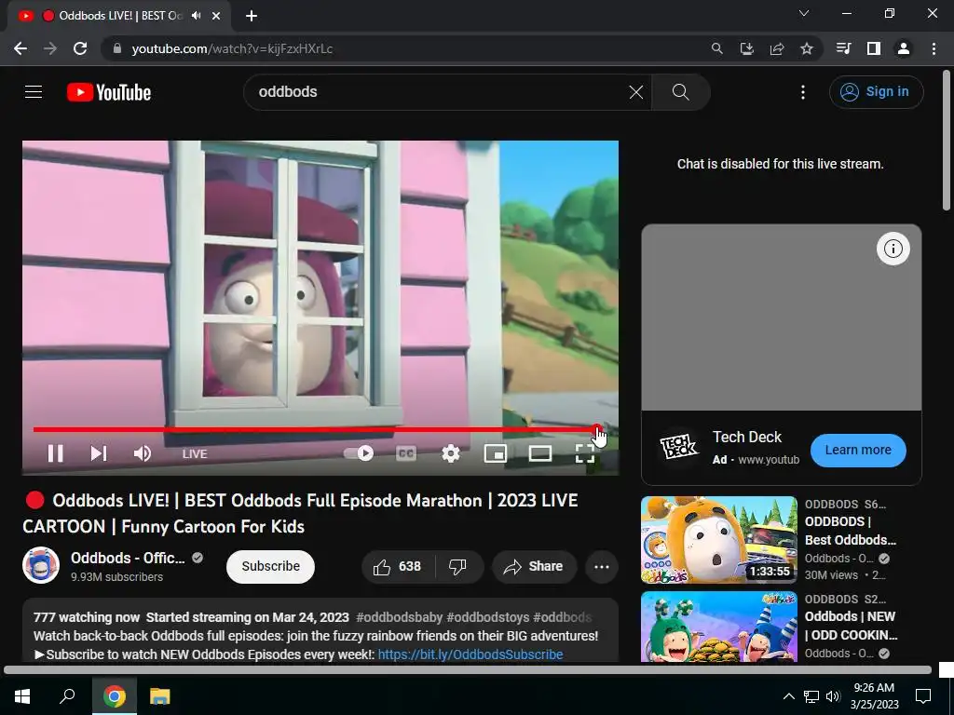Image resolution: width=954 pixels, height=715 pixels.
Task: Open Windows taskbar search
Action: pyautogui.click(x=67, y=695)
